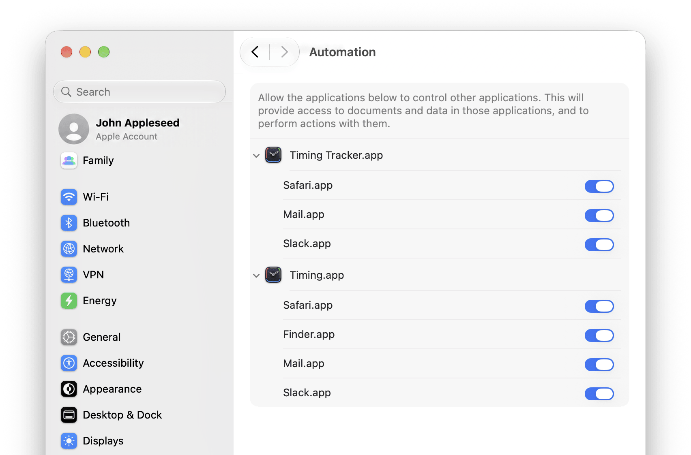The height and width of the screenshot is (455, 691).
Task: Select the Bluetooth icon in sidebar
Action: tap(69, 223)
